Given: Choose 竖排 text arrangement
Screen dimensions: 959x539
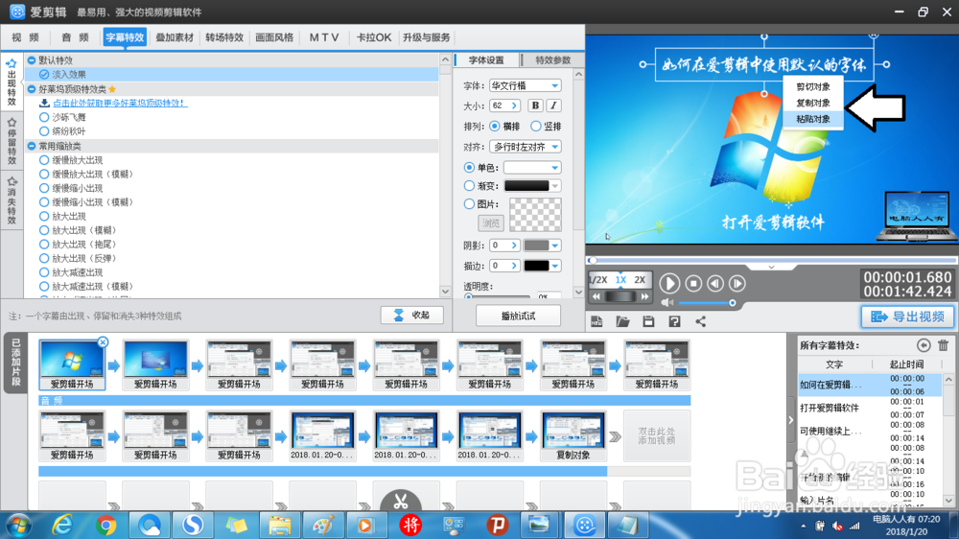Looking at the screenshot, I should pyautogui.click(x=536, y=126).
